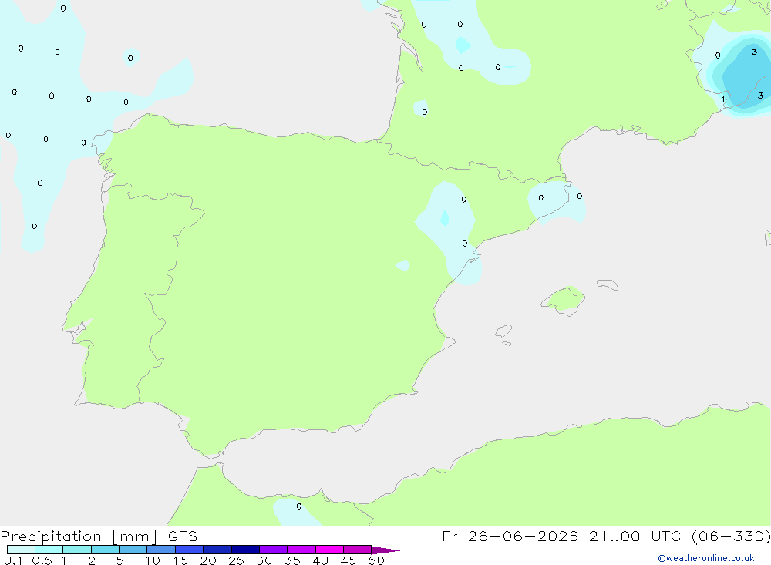771x565 pixels.
Task: Click the 0.1–0.5 mm legend color swatch
Action: tap(21, 550)
